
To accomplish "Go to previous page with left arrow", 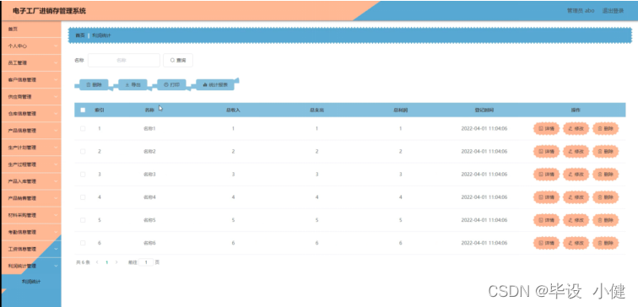I will coord(97,262).
